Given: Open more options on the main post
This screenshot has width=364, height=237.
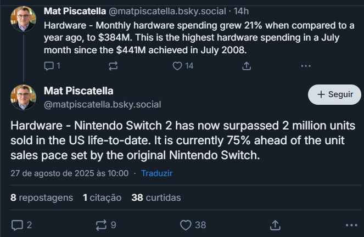Looking at the screenshot, I should (x=351, y=225).
